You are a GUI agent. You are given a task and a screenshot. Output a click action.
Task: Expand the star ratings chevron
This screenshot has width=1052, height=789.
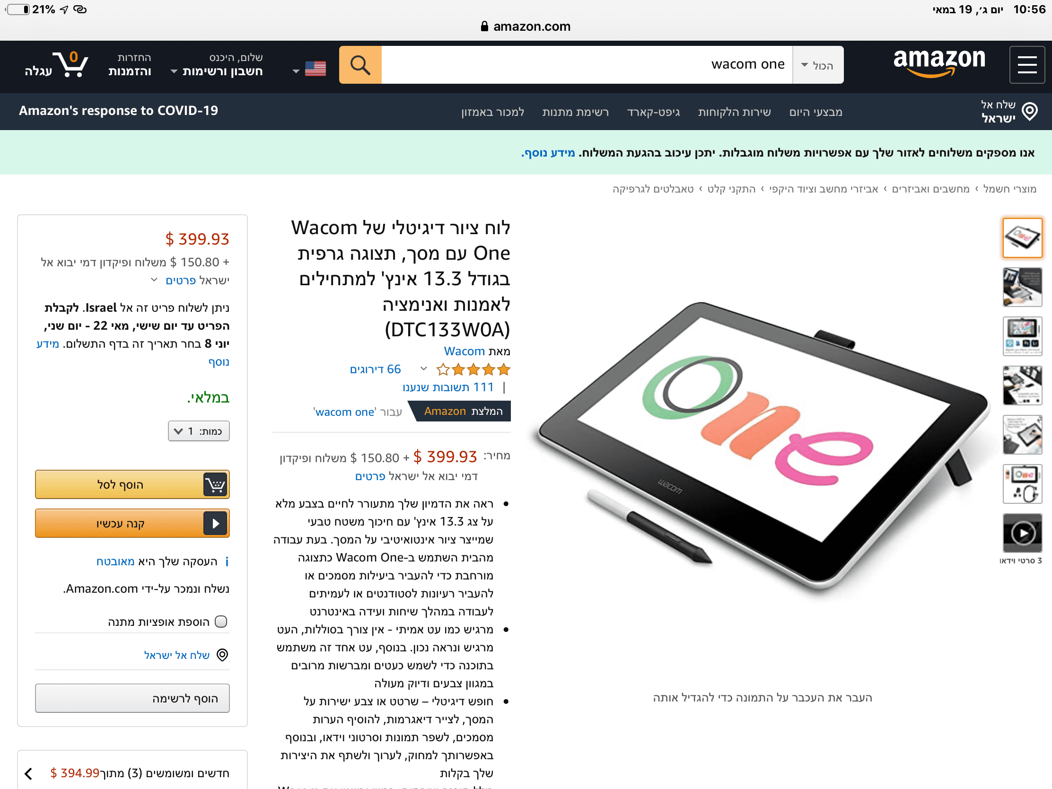click(424, 368)
